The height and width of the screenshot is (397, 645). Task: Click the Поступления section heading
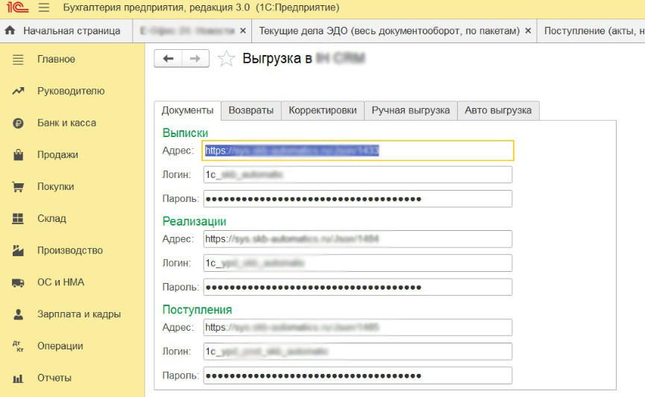point(197,309)
